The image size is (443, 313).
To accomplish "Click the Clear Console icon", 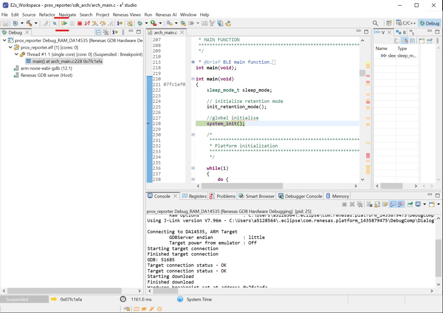I will (369, 204).
